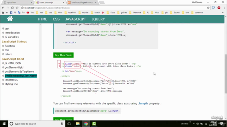Open the getElementsByTagName lesson
Viewport: 227px width, 127px height.
19,72
